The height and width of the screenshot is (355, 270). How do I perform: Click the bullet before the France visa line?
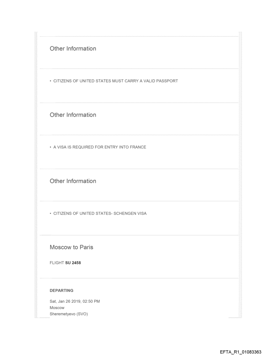[x=51, y=147]
